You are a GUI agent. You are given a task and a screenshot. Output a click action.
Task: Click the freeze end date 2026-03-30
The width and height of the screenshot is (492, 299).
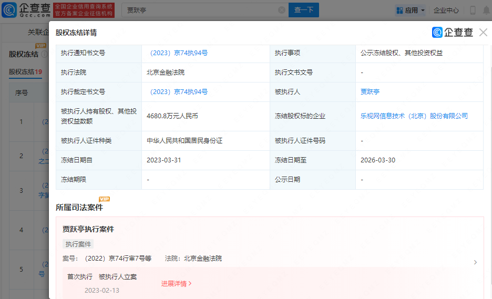pyautogui.click(x=378, y=160)
